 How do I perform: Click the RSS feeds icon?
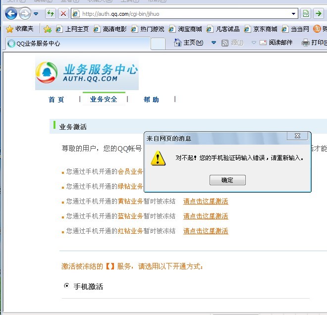tap(224, 43)
